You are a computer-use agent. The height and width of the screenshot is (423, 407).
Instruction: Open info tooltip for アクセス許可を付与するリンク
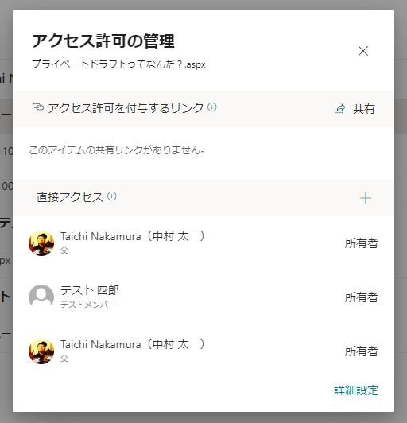tap(212, 107)
